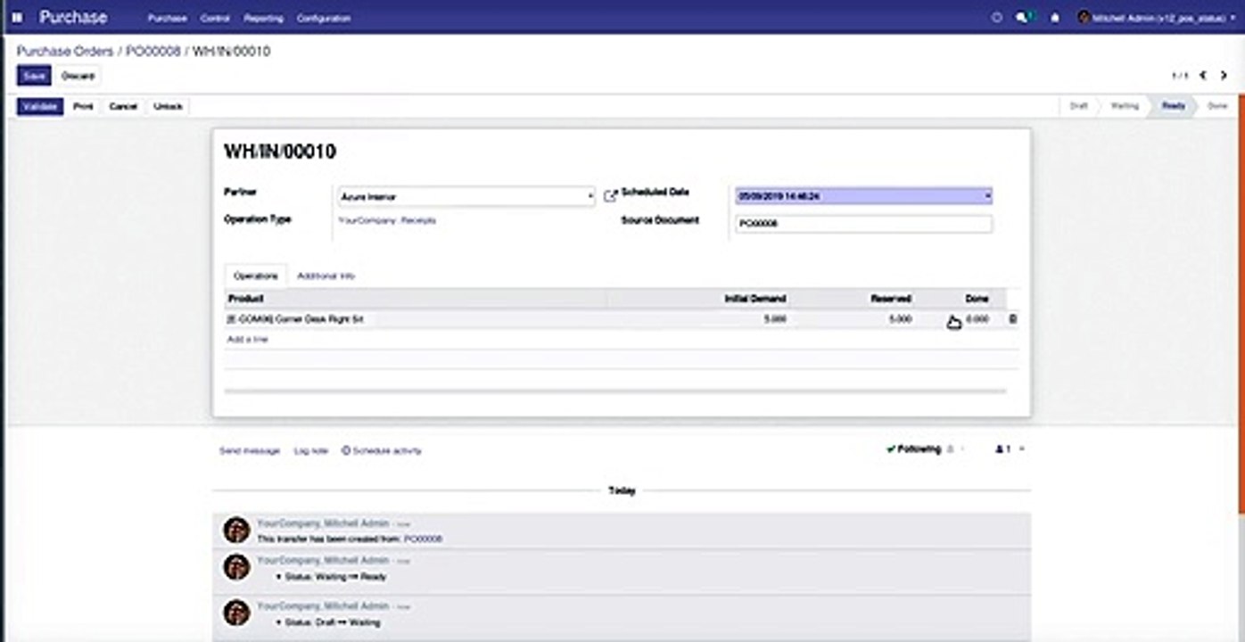The image size is (1245, 642).
Task: Switch to the Additional Info tab
Action: click(326, 276)
